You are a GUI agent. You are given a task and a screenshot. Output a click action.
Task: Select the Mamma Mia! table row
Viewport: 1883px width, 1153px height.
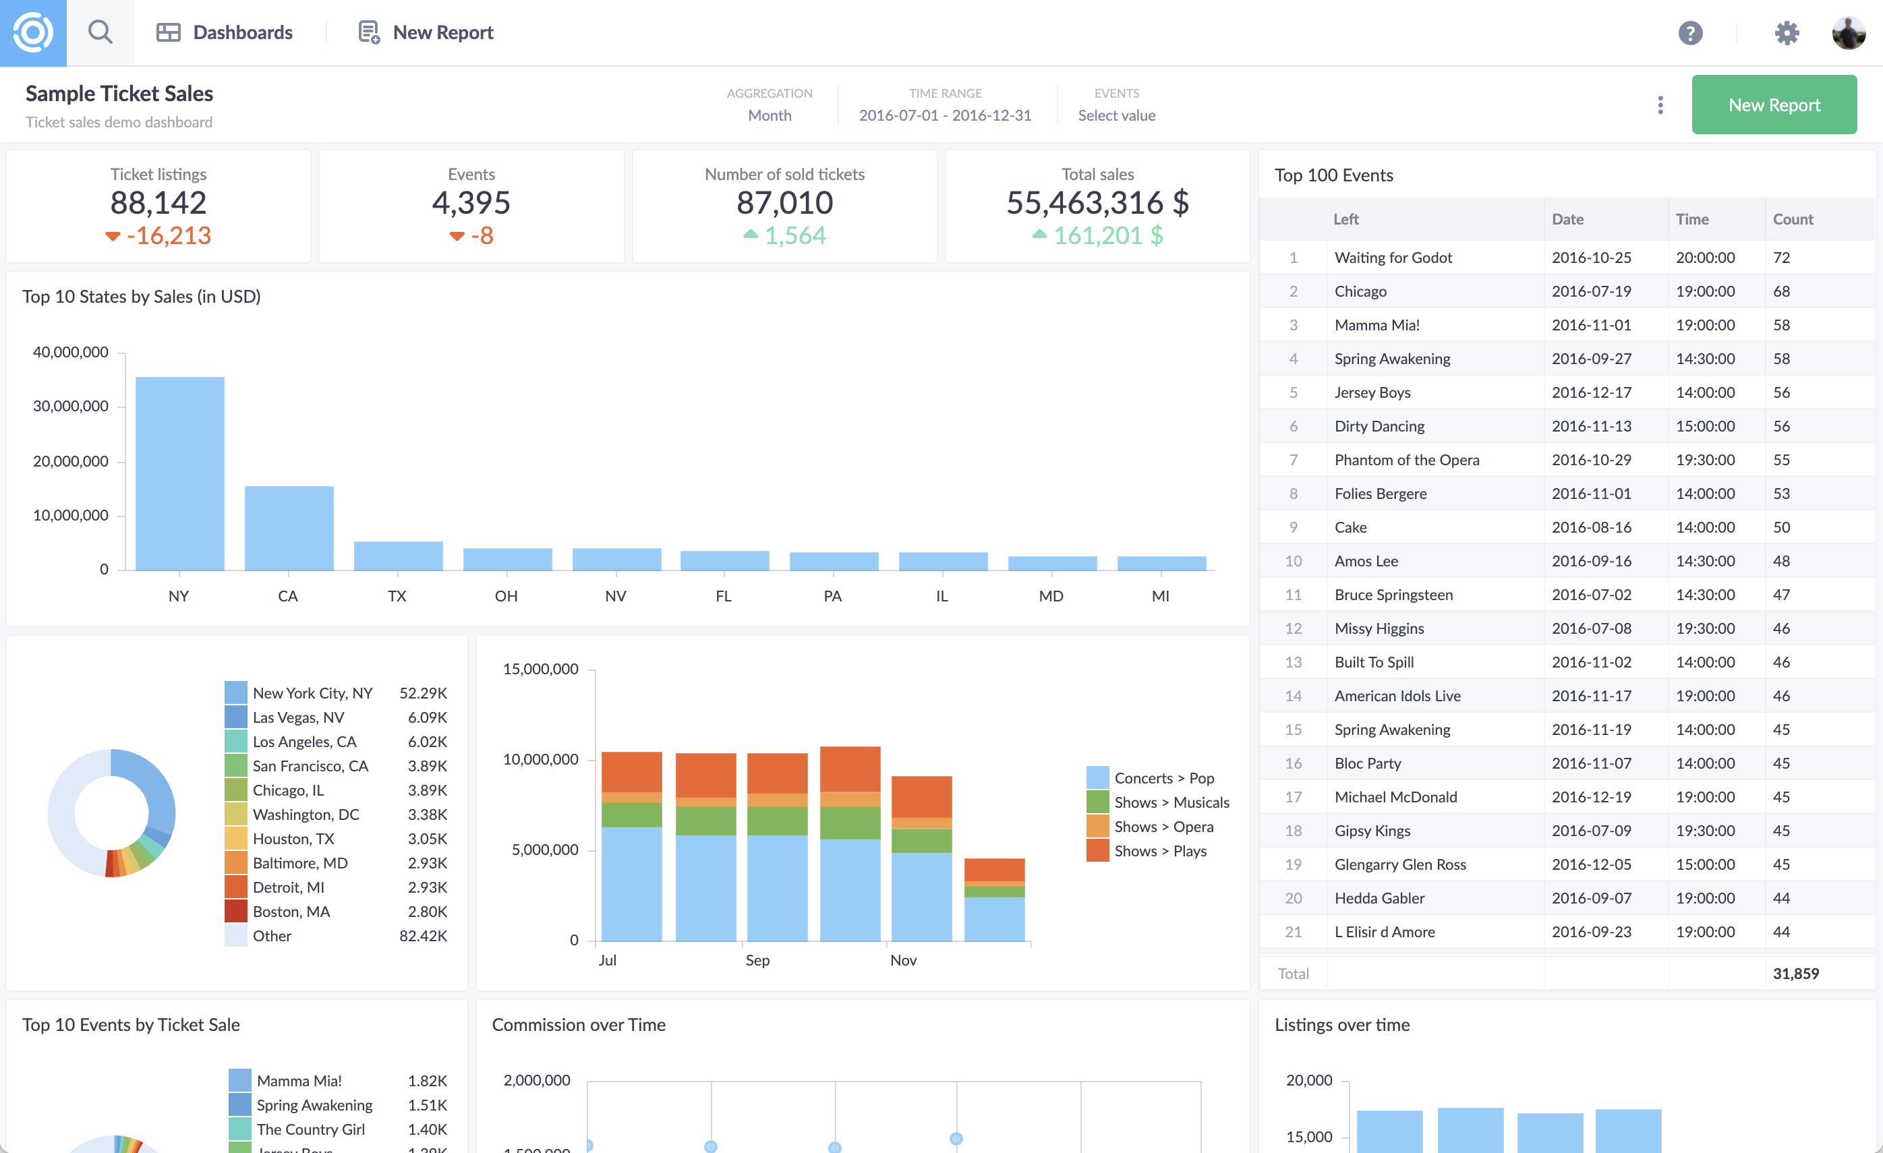pyautogui.click(x=1567, y=325)
